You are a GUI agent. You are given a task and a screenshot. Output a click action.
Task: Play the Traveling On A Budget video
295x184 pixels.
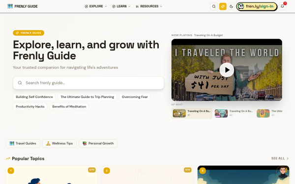pyautogui.click(x=227, y=70)
